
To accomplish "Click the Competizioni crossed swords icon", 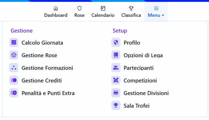I will (x=116, y=80).
